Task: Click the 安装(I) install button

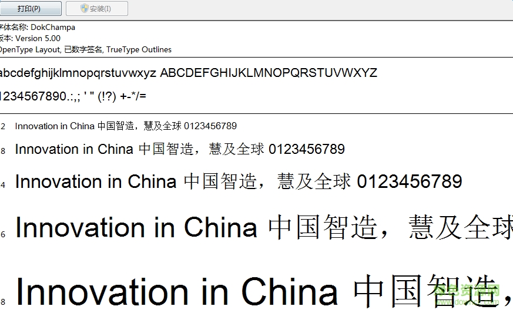Action: click(97, 8)
